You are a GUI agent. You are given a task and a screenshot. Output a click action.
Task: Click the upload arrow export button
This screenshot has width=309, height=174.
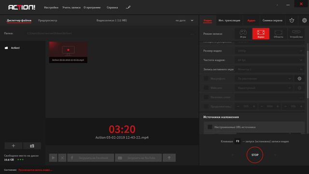[169, 158]
